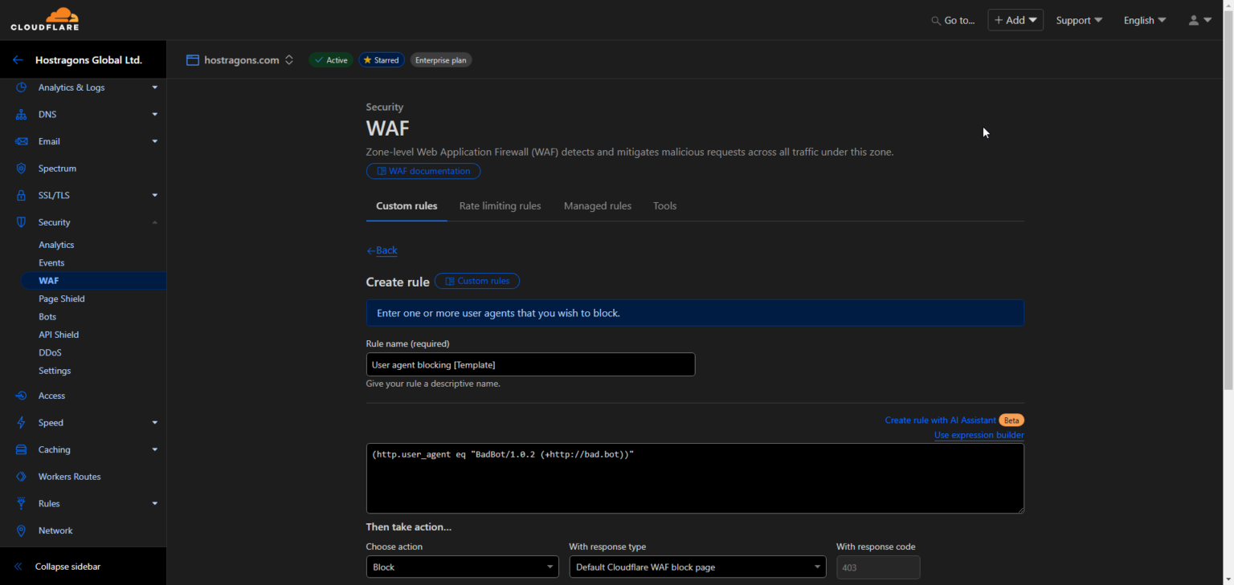Click the Spectrum shield icon in sidebar
This screenshot has height=585, width=1234.
point(22,169)
